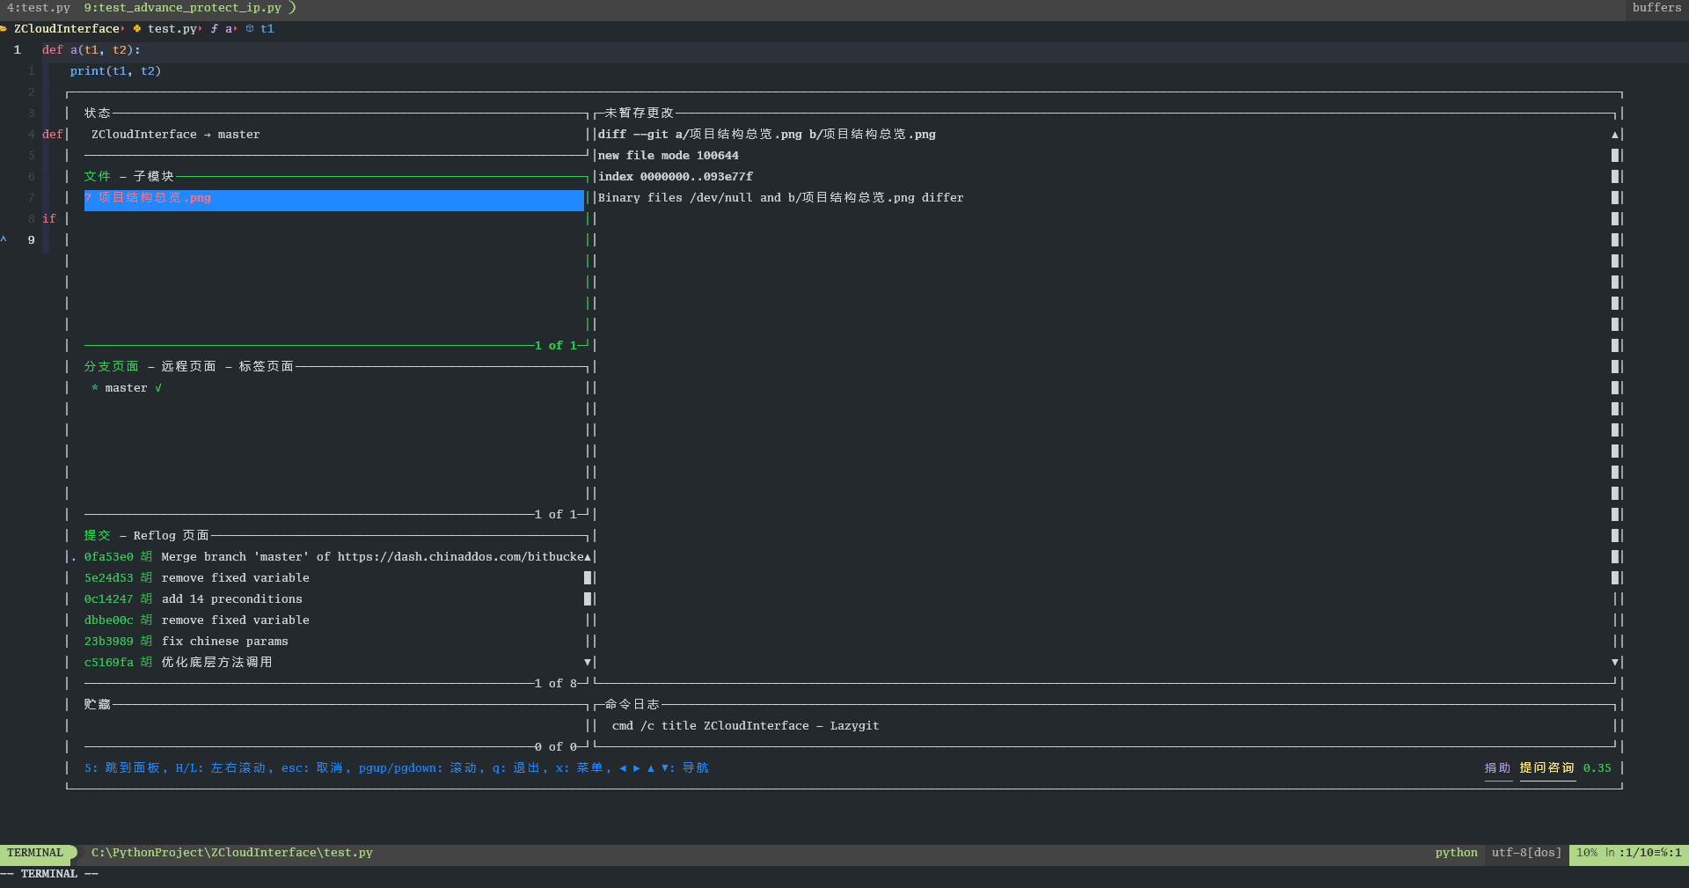Click the 贮藏 stash panel header
The width and height of the screenshot is (1689, 888).
pos(97,704)
